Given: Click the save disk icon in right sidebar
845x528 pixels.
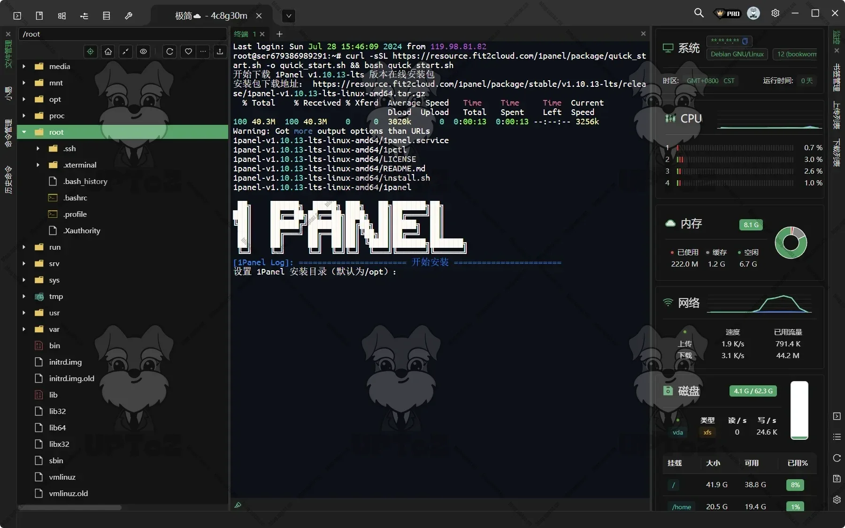Looking at the screenshot, I should click(x=837, y=479).
